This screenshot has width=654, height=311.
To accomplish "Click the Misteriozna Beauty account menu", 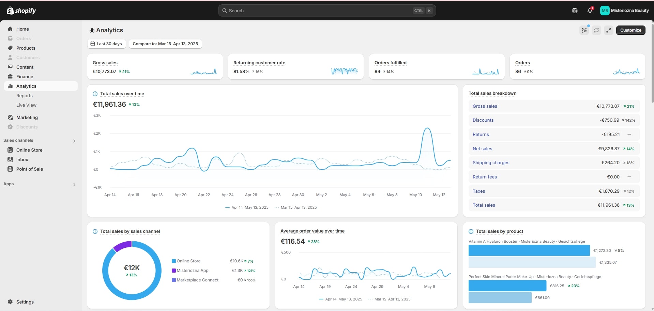I will pos(624,11).
